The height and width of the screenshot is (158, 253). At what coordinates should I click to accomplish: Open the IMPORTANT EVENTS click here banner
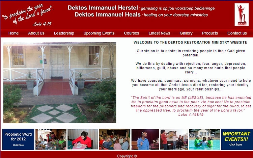[237, 139]
